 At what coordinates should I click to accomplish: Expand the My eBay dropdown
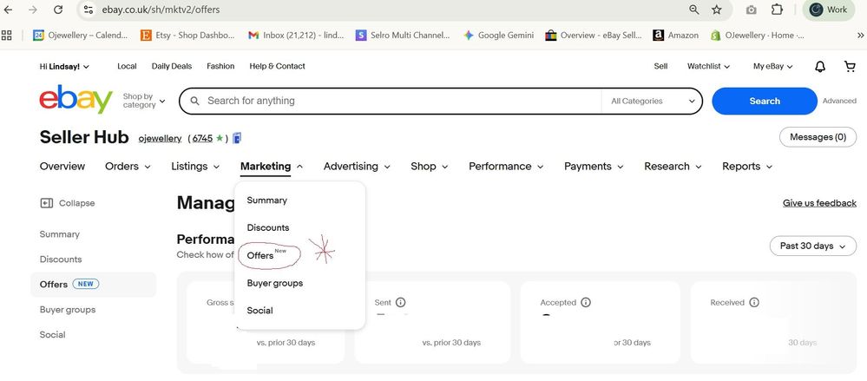click(772, 66)
